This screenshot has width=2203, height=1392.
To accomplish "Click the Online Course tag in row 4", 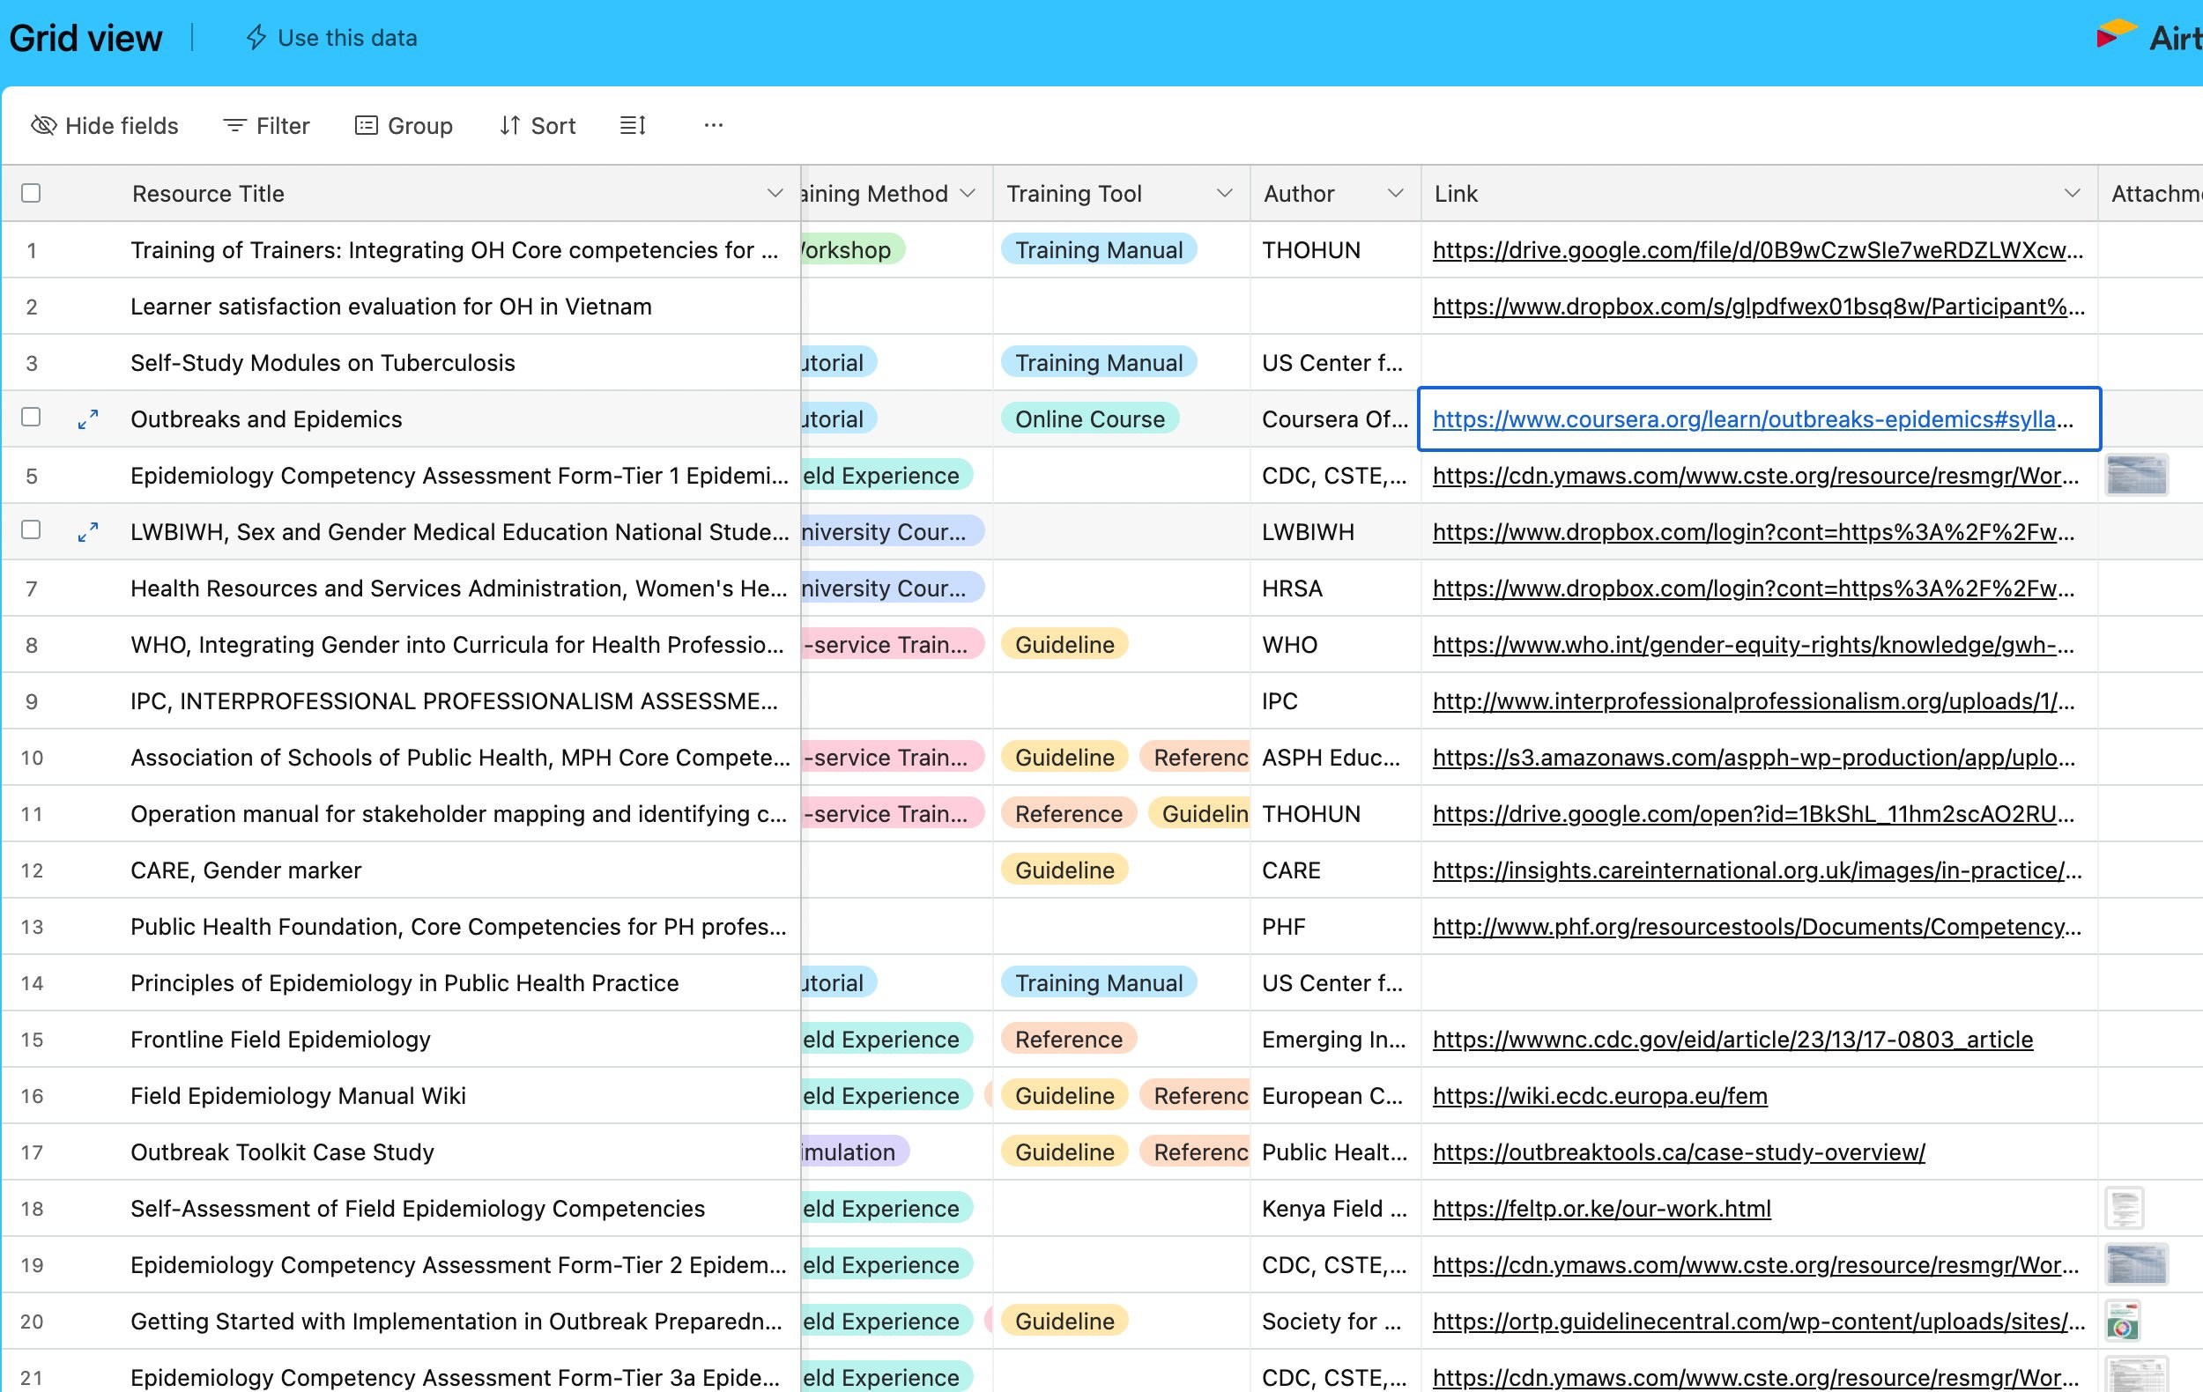I will pyautogui.click(x=1090, y=418).
